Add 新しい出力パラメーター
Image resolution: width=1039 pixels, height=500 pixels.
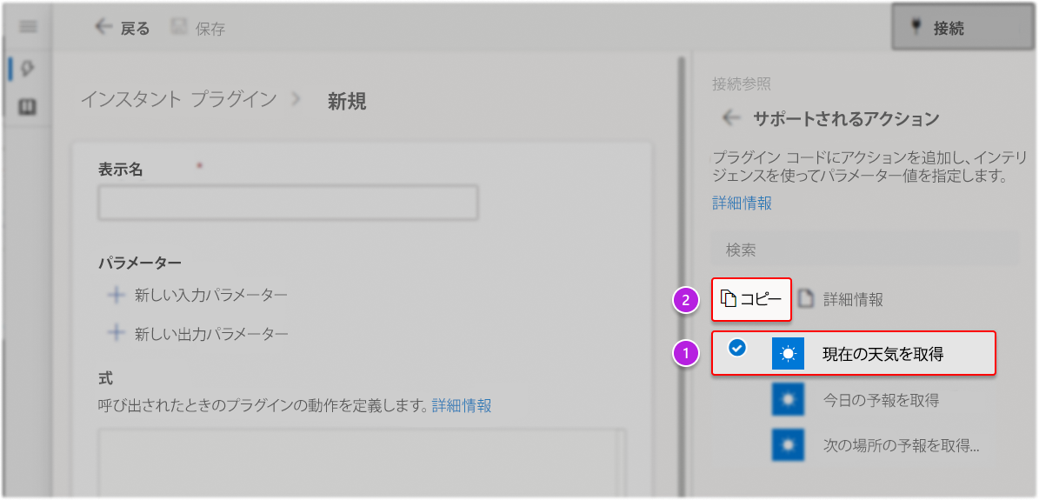click(197, 333)
